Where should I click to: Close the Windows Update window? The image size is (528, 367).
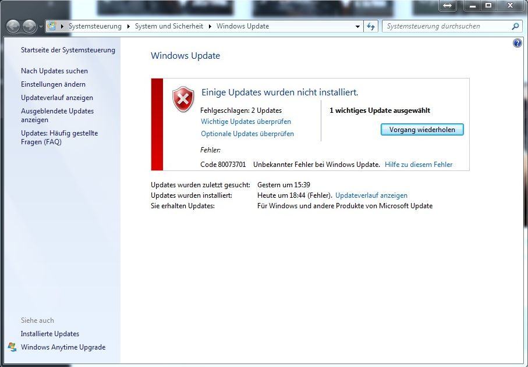coord(510,5)
